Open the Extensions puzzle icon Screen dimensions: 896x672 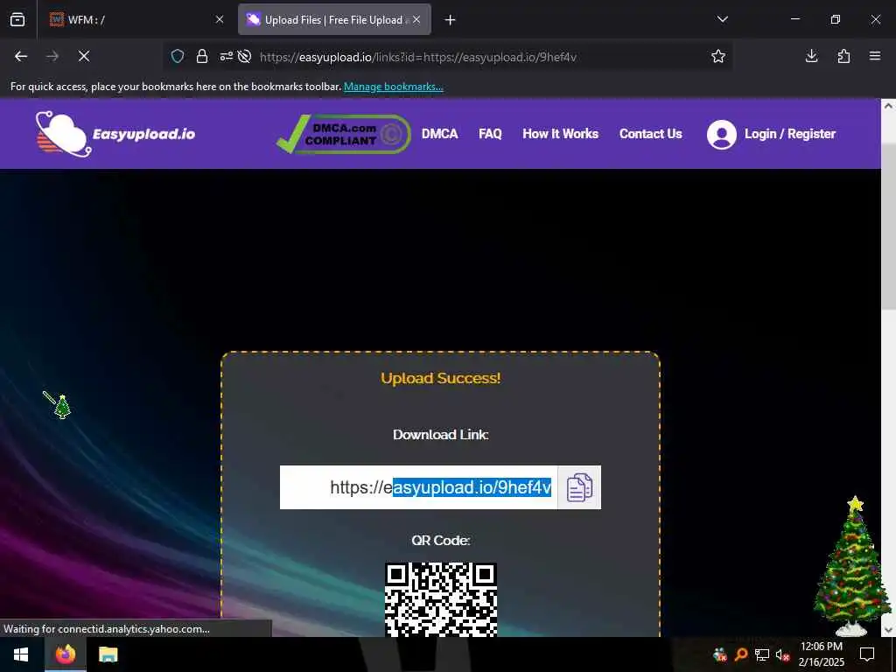pos(843,56)
